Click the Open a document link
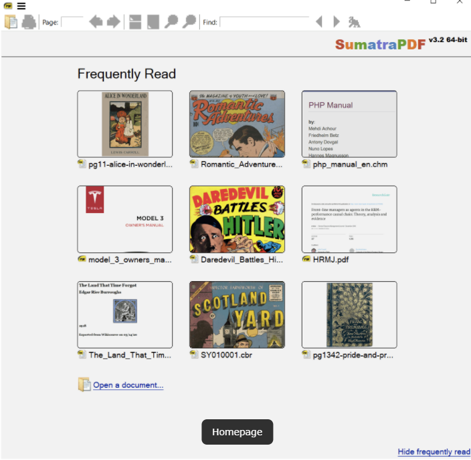This screenshot has width=471, height=460. 128,385
